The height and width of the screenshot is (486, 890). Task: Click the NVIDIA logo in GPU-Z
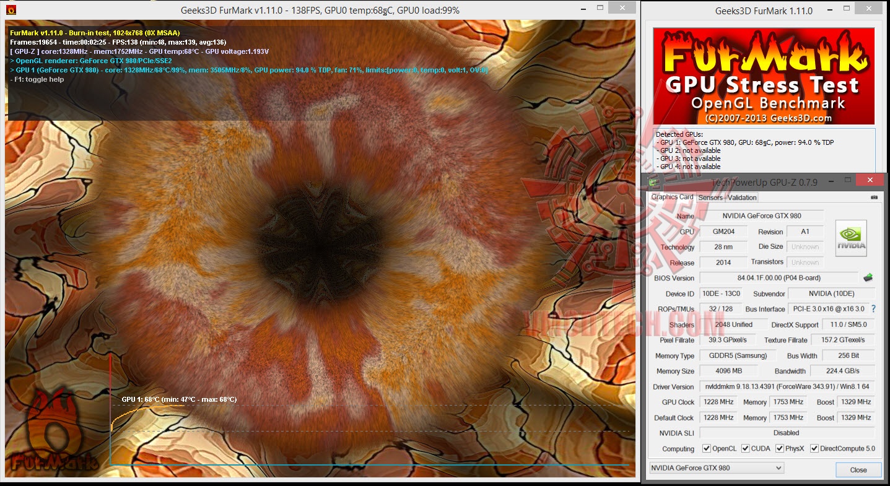pyautogui.click(x=851, y=238)
